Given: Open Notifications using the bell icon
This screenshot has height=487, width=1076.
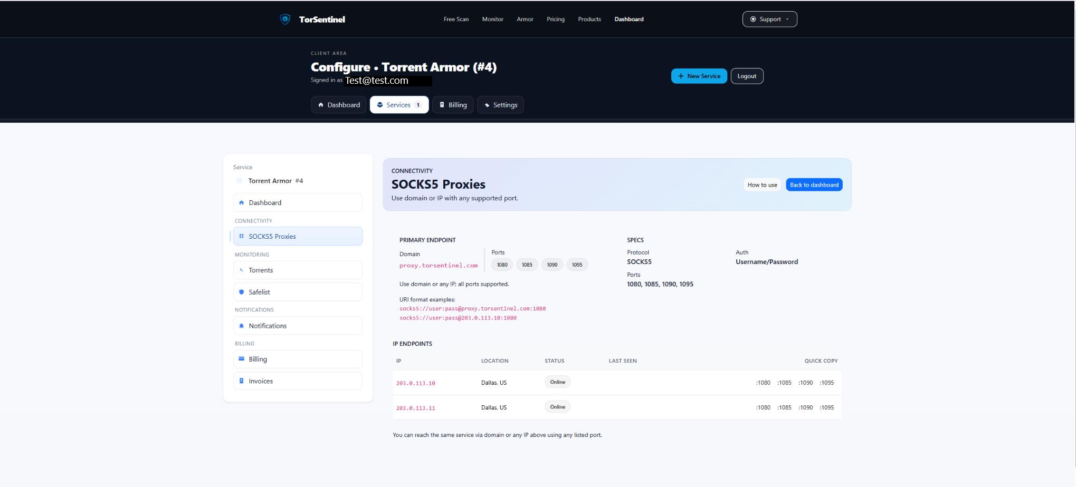Looking at the screenshot, I should pos(242,325).
